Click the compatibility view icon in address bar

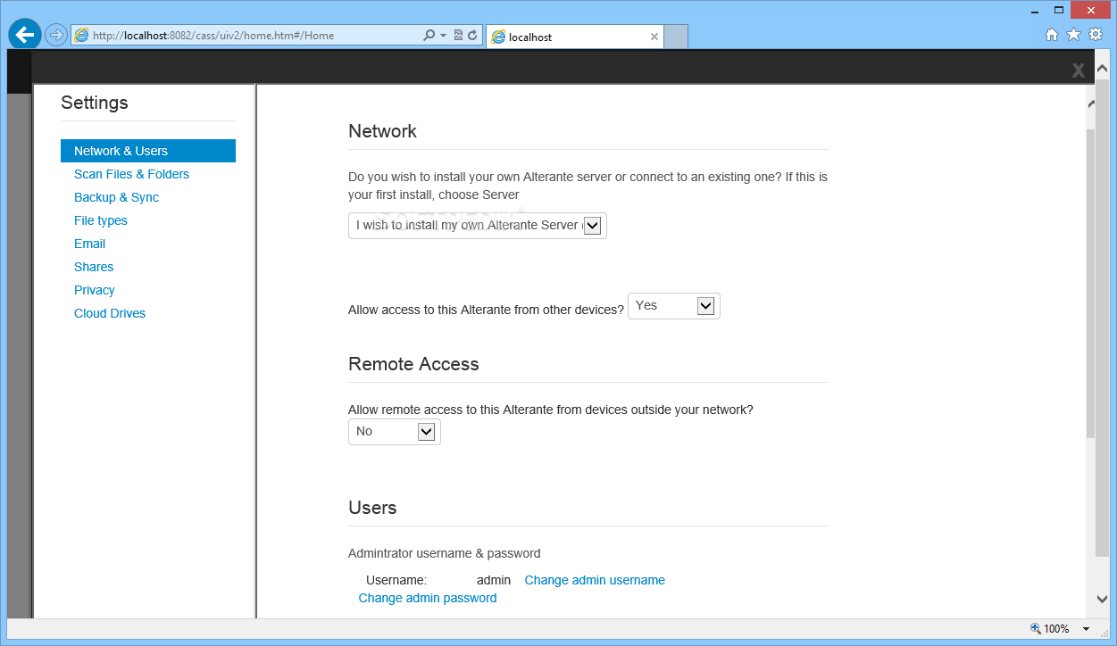tap(458, 36)
